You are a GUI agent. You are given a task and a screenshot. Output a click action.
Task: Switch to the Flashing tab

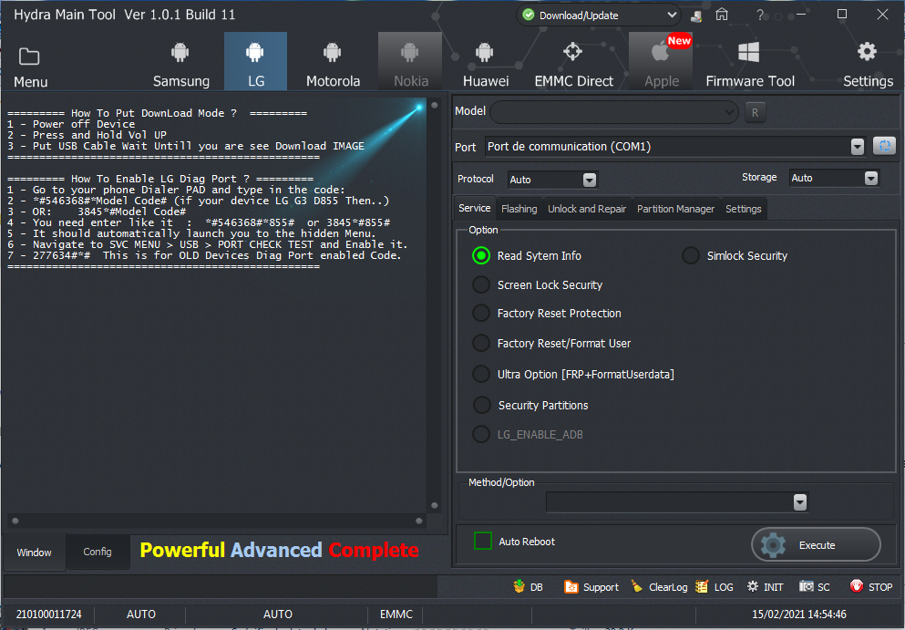pyautogui.click(x=519, y=209)
